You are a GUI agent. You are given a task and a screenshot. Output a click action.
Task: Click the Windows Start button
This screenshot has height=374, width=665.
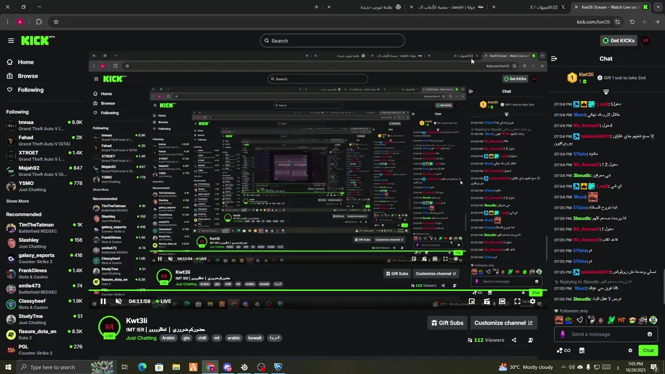click(8, 367)
